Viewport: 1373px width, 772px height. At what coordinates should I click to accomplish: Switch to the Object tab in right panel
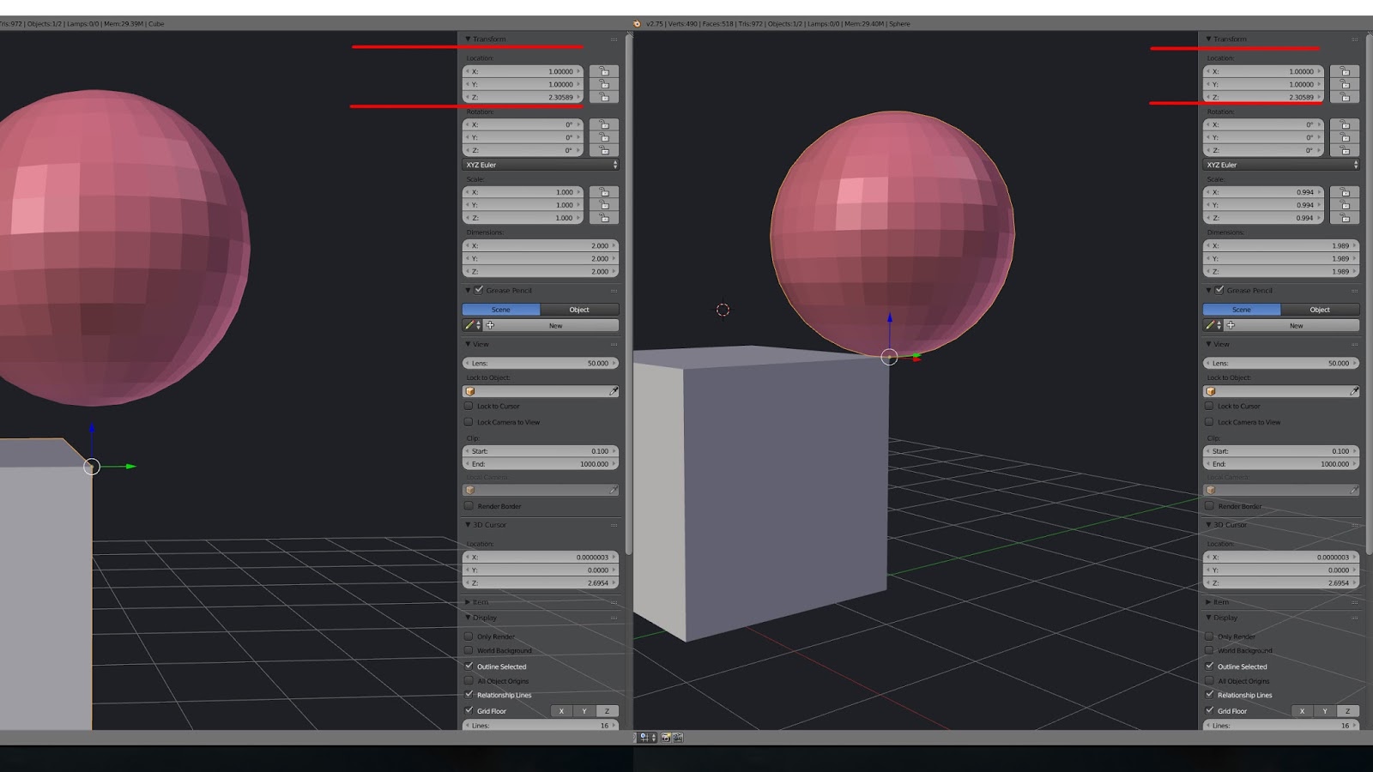tap(1319, 309)
